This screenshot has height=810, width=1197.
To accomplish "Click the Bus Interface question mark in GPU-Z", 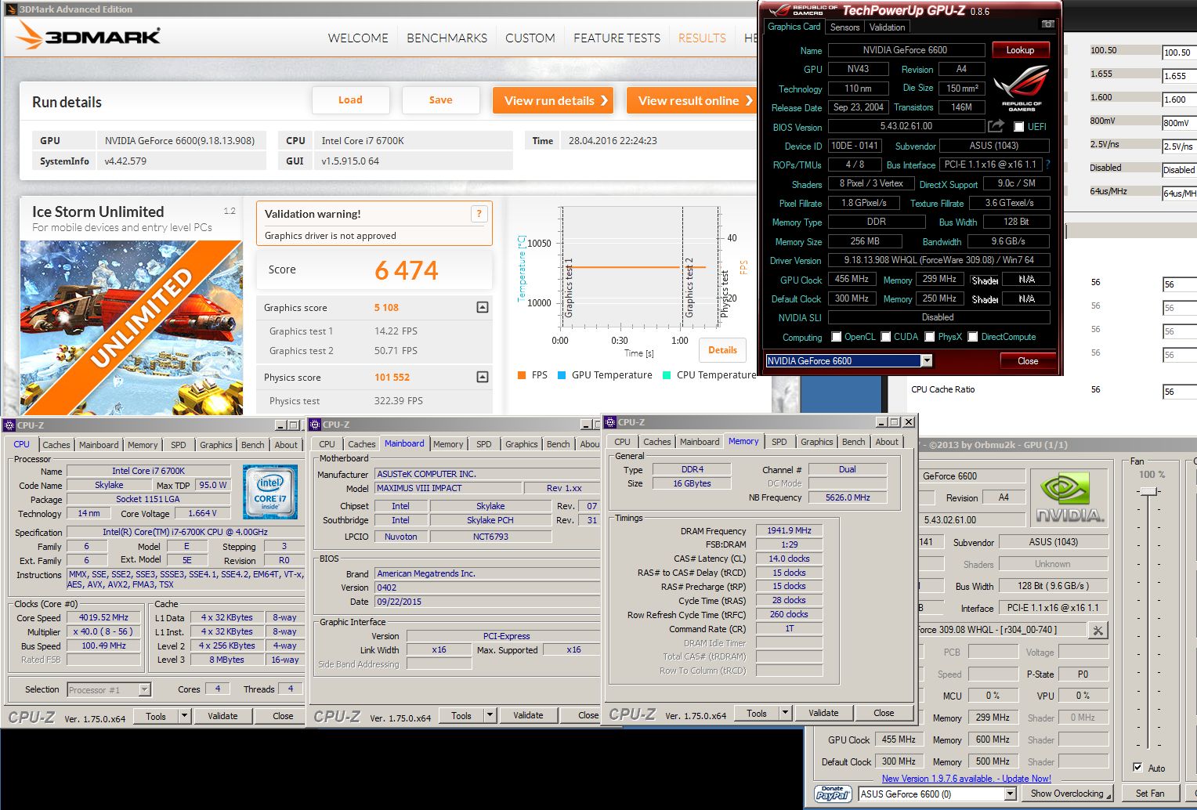I will coord(1047,165).
